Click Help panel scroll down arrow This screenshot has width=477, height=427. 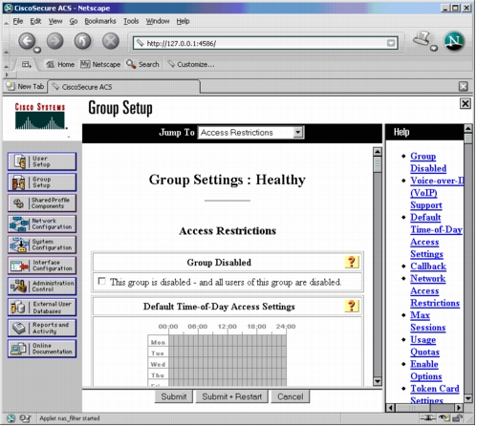pos(467,398)
